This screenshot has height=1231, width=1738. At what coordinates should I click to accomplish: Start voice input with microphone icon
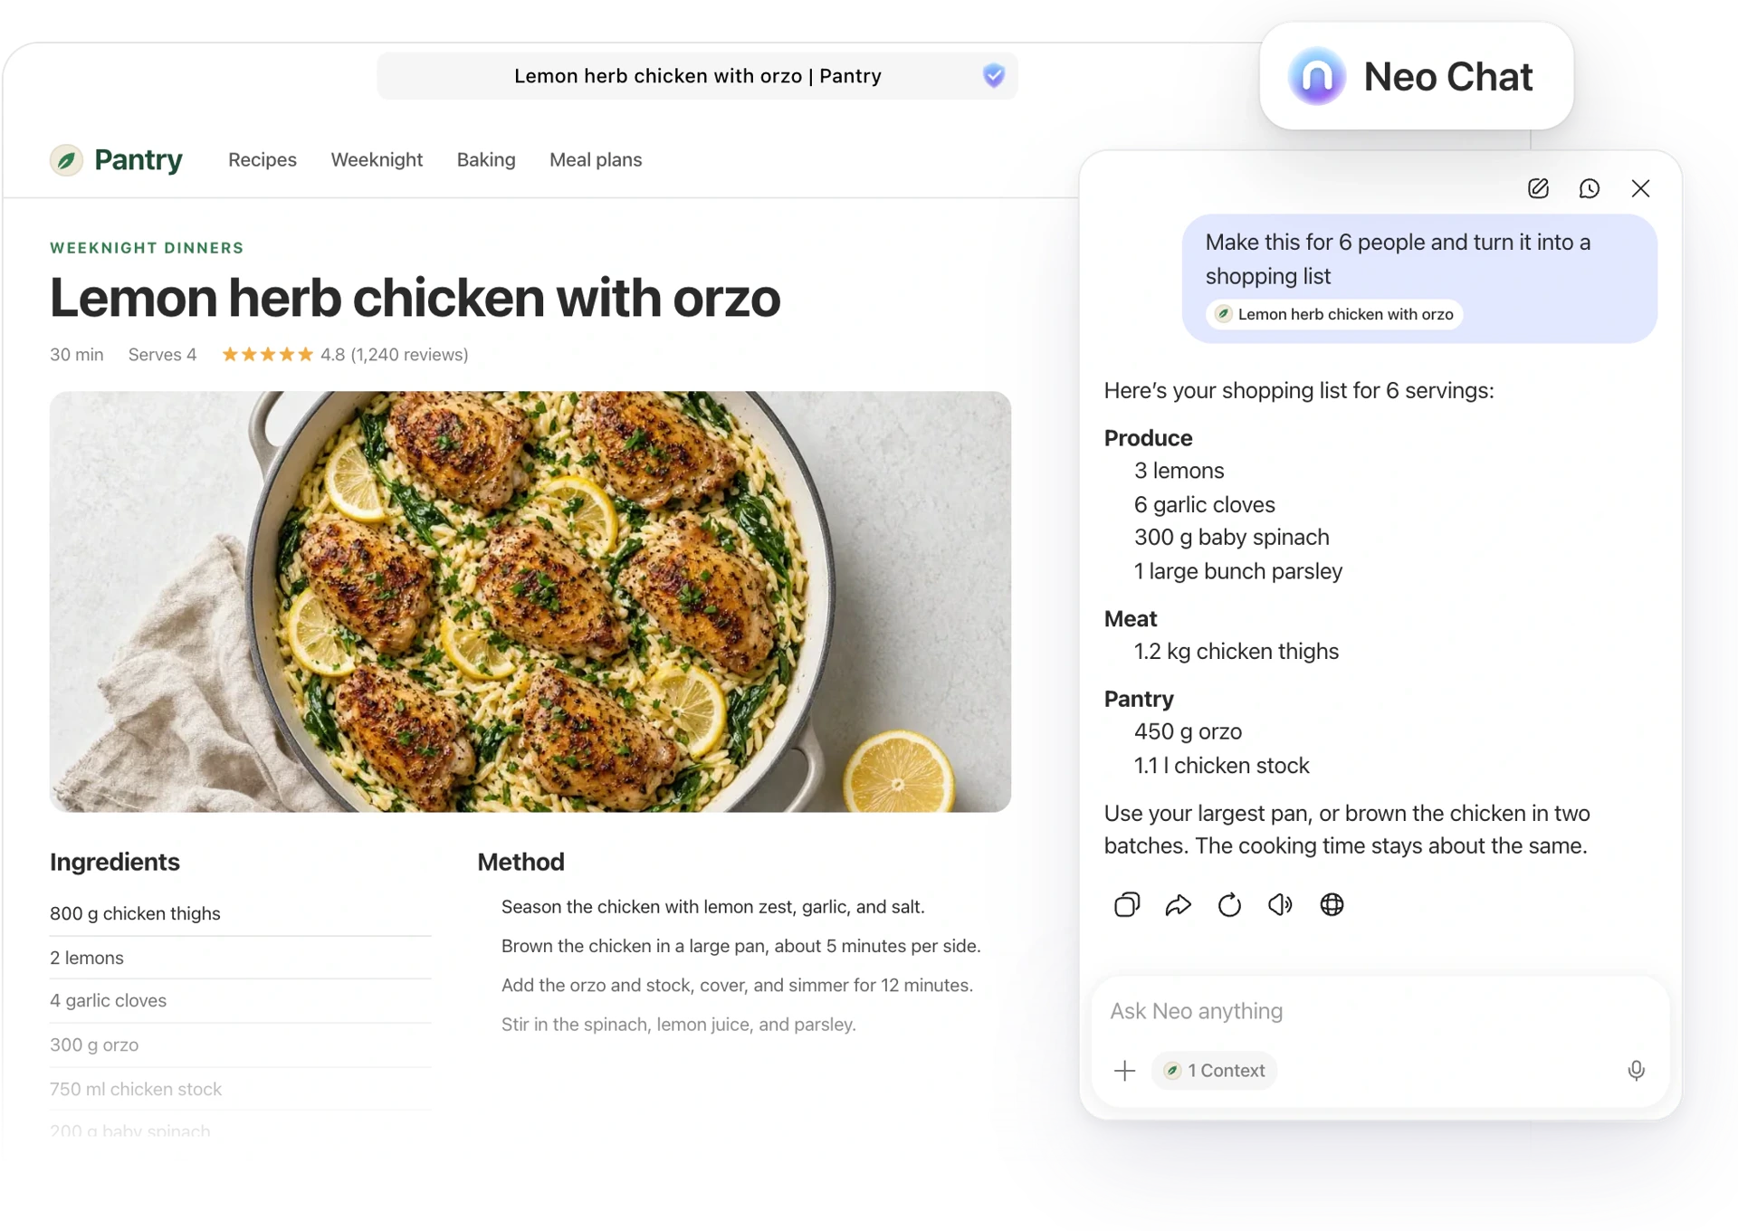[x=1636, y=1071]
